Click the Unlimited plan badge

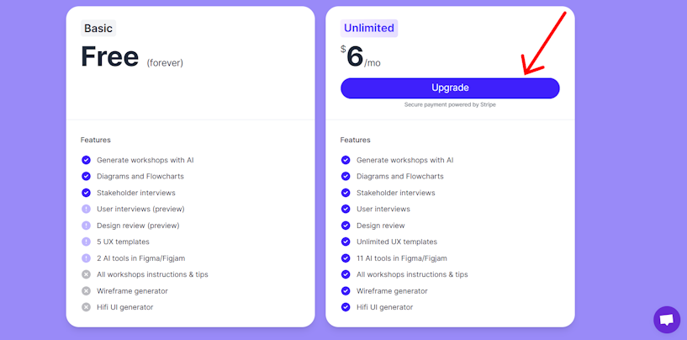coord(369,28)
